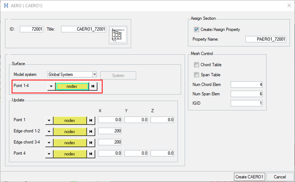The image size is (295, 182).
Task: Click the Property Name text field
Action: pyautogui.click(x=266, y=39)
